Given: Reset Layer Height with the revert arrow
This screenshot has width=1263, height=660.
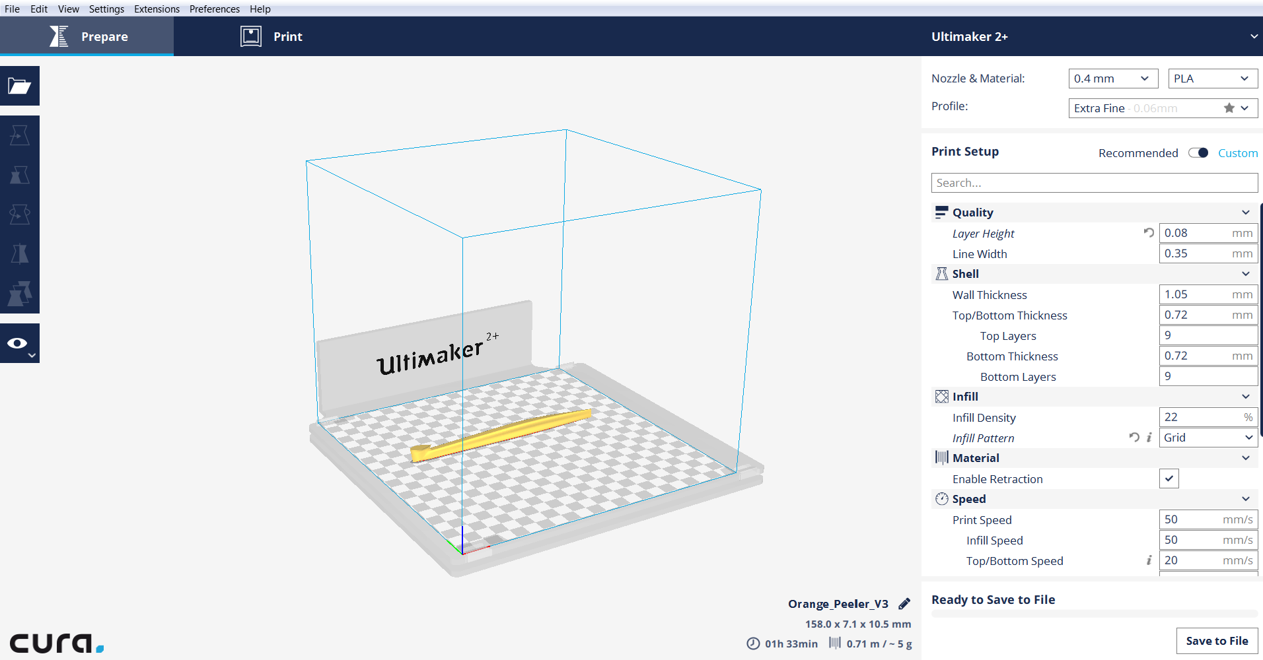Looking at the screenshot, I should [x=1149, y=232].
